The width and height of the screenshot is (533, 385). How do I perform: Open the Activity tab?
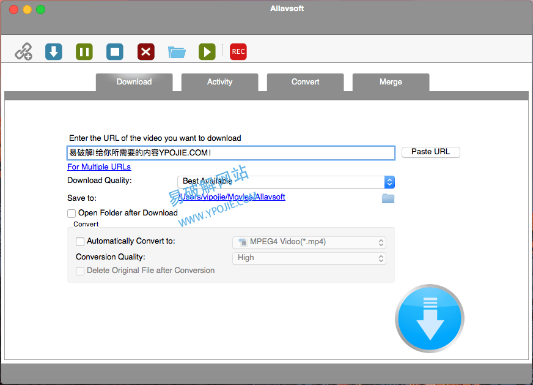click(219, 82)
